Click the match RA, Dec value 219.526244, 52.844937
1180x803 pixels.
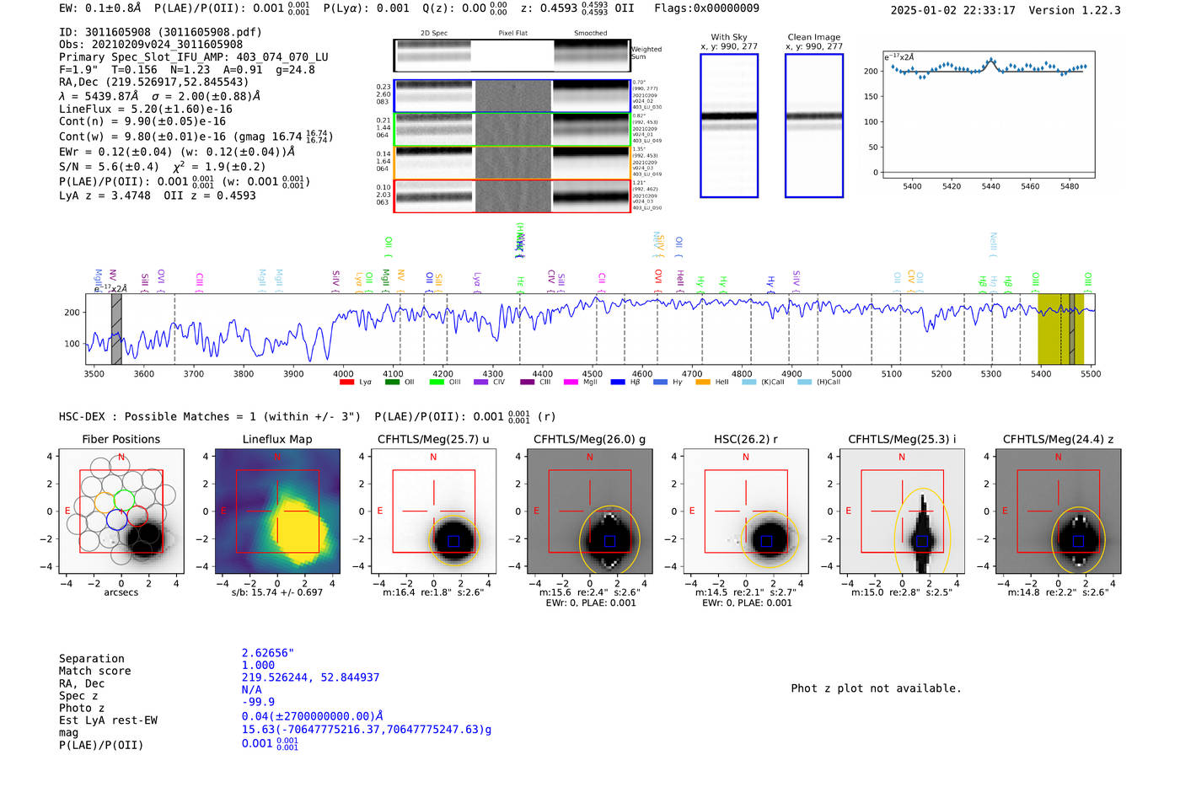pyautogui.click(x=311, y=677)
